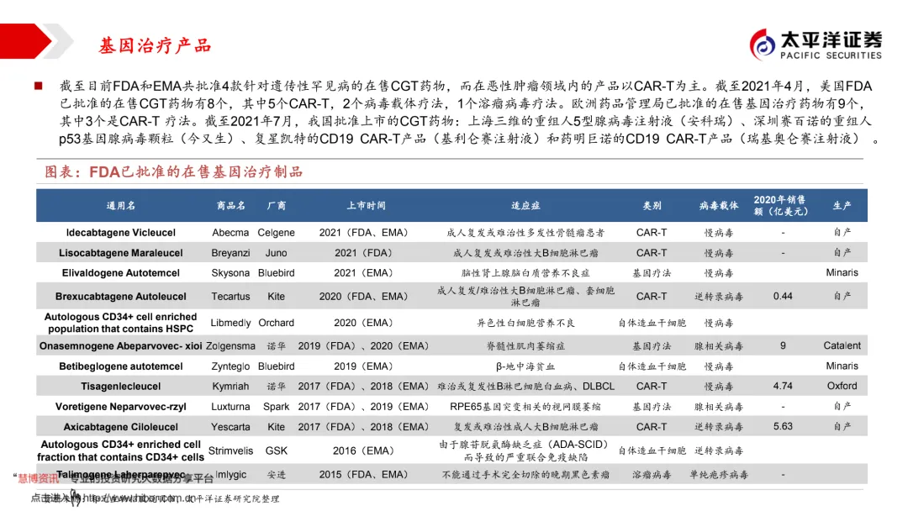Click the Abecma product name
908x511 pixels.
(230, 233)
